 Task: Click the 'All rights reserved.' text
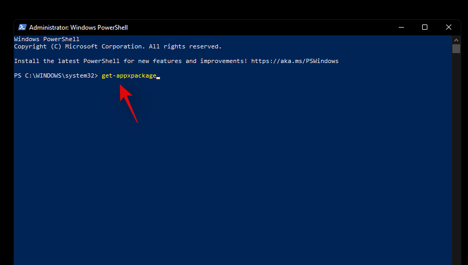[x=186, y=46]
